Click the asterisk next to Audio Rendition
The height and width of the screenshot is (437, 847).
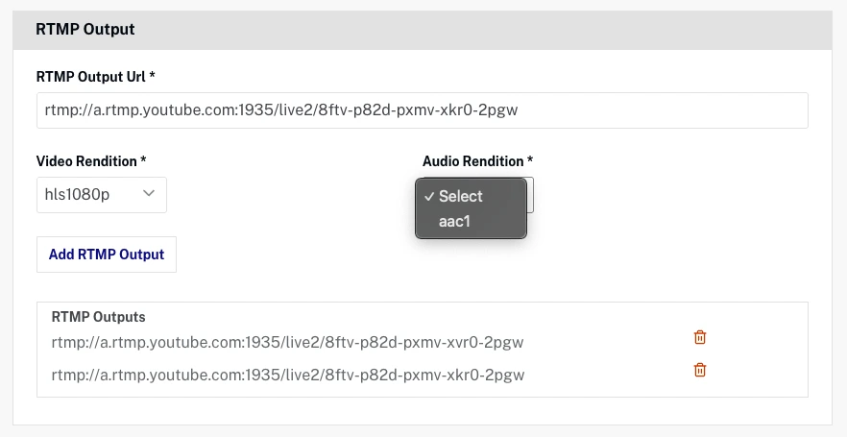click(x=530, y=160)
